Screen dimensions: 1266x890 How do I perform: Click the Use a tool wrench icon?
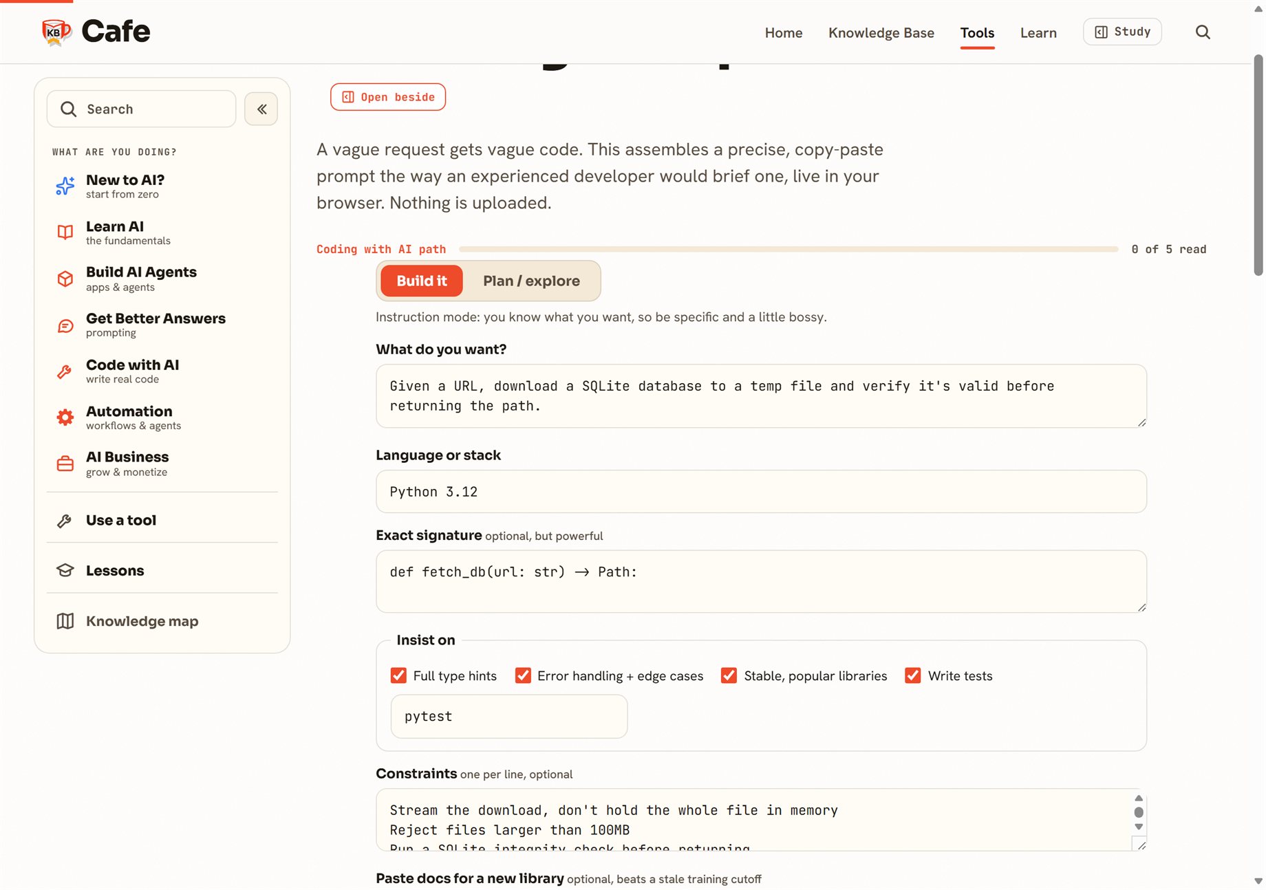(x=64, y=521)
